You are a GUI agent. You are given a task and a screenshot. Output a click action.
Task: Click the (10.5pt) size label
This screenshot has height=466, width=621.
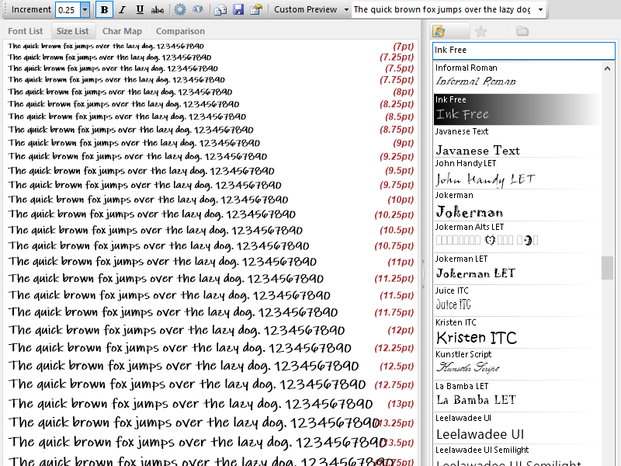[x=397, y=231]
